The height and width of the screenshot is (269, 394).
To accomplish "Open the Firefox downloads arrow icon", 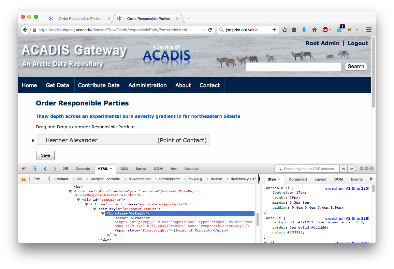I will pyautogui.click(x=304, y=30).
